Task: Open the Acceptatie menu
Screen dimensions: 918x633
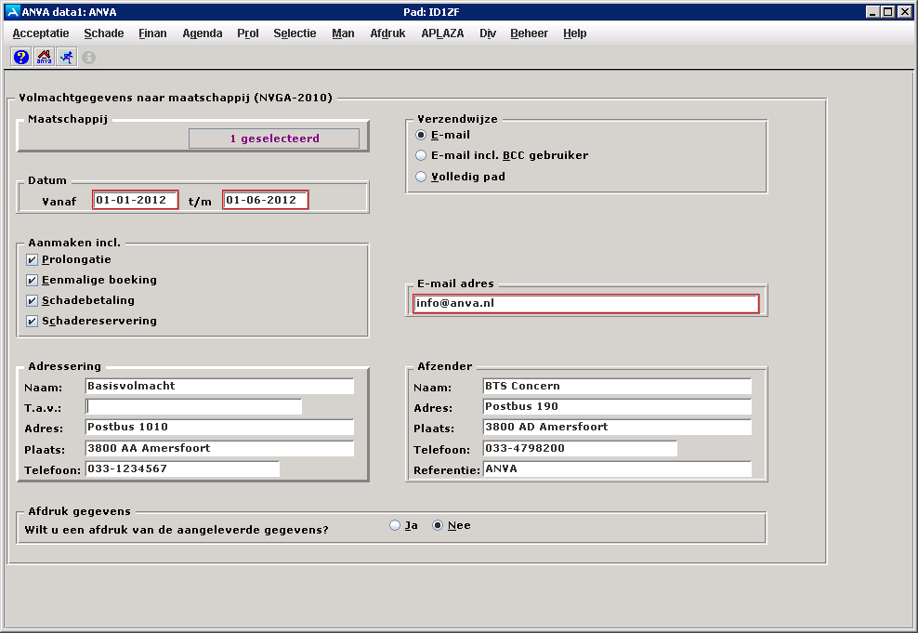Action: 39,33
